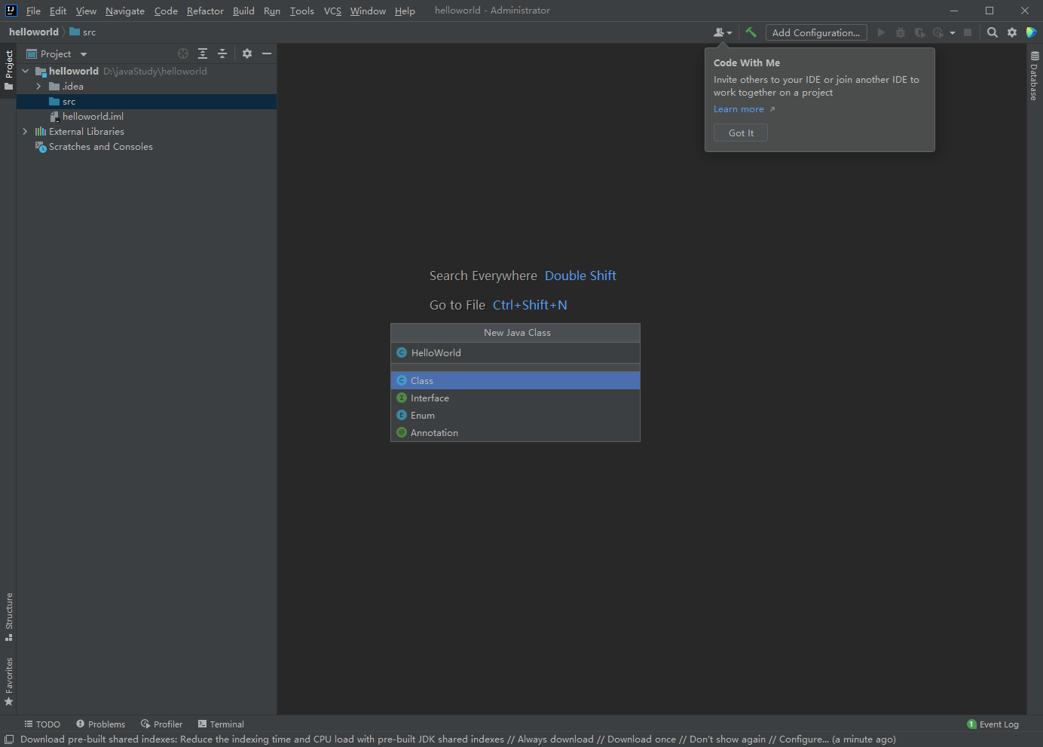Image resolution: width=1043 pixels, height=747 pixels.
Task: Open Search Everywhere magnifier icon
Action: pyautogui.click(x=993, y=32)
